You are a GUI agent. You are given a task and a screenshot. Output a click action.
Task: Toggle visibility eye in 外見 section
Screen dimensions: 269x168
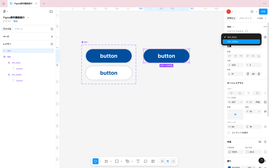[260, 142]
